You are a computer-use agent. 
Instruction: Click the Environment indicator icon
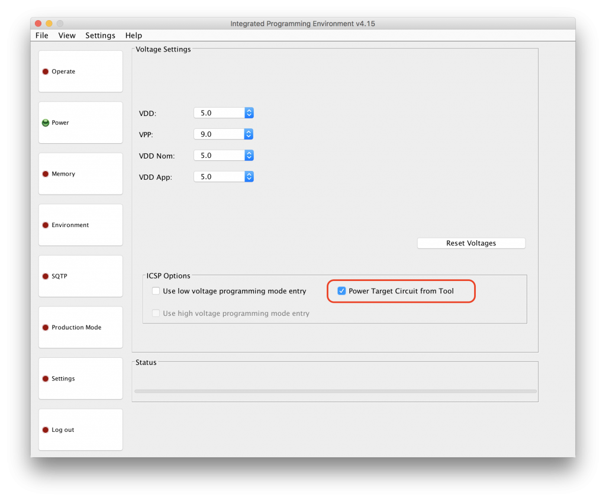(46, 225)
